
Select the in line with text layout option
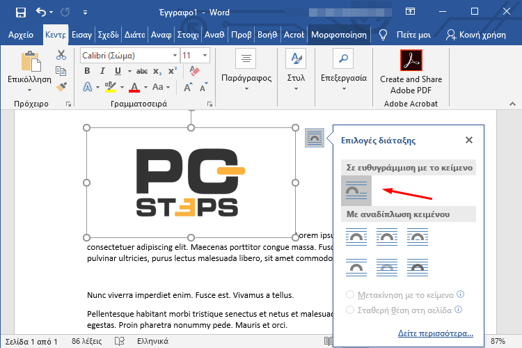[356, 191]
